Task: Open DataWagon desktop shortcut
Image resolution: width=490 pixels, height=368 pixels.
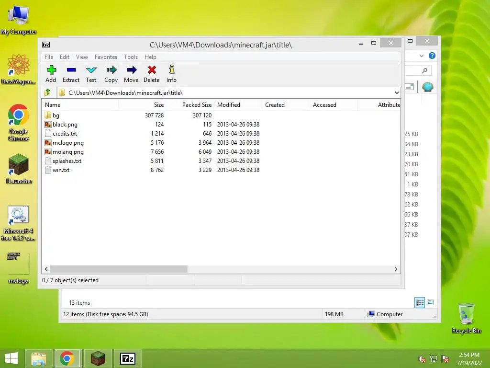Action: point(19,69)
